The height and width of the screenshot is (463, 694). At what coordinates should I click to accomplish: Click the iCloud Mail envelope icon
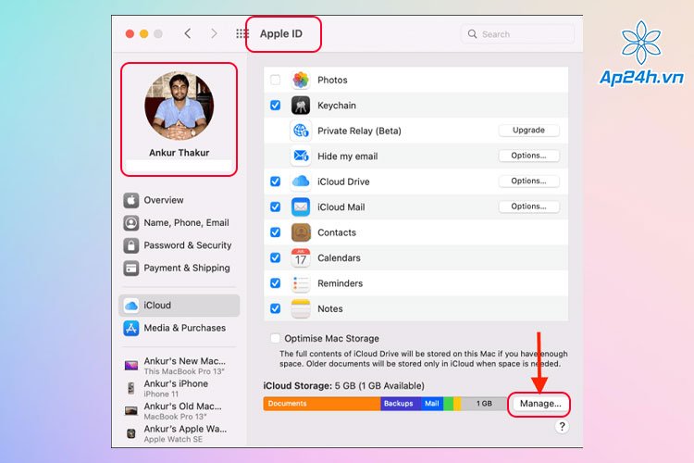click(301, 206)
